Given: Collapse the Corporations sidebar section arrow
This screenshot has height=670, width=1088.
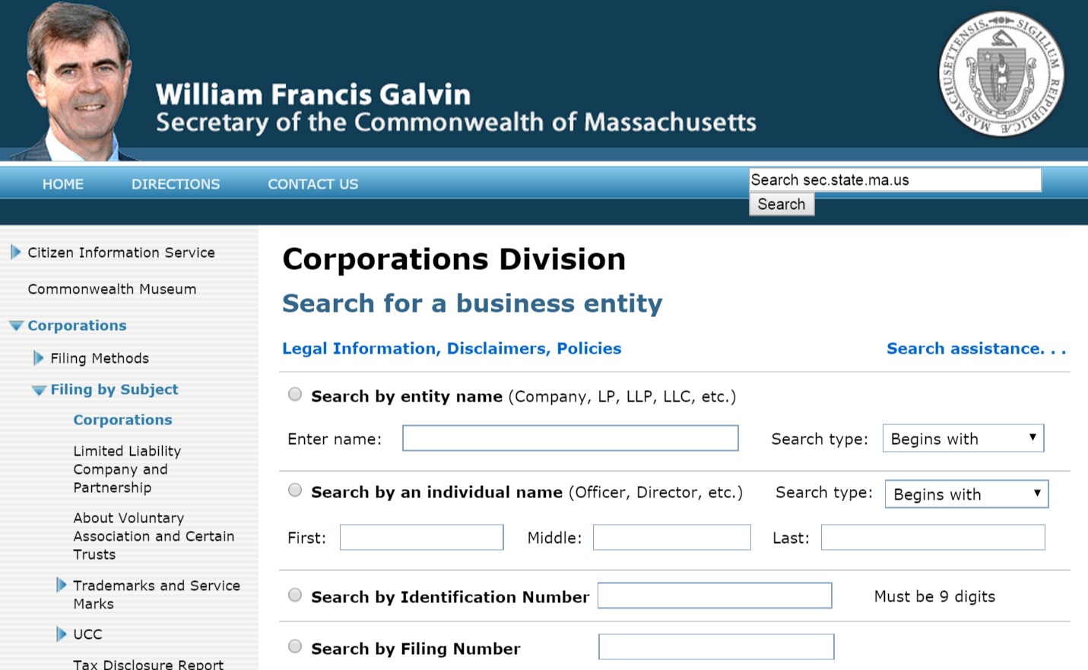Looking at the screenshot, I should tap(16, 326).
